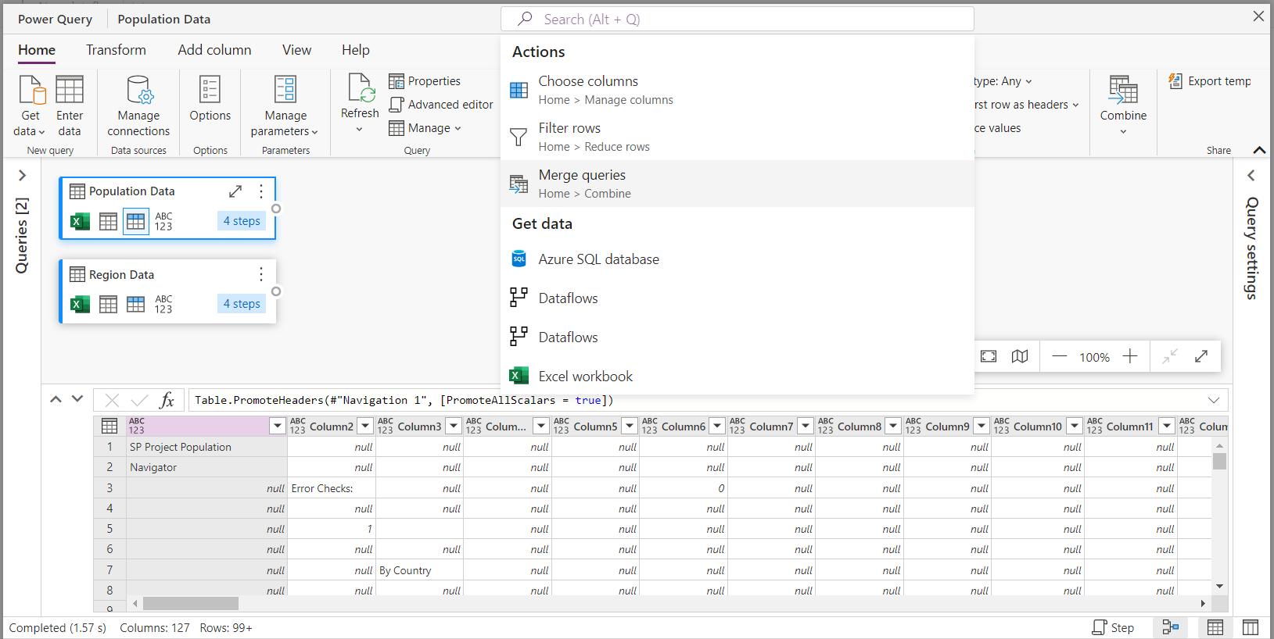Go to next step arrow
Image resolution: width=1274 pixels, height=639 pixels.
[77, 398]
